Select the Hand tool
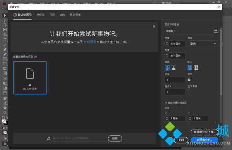232x150 pixels. 5,108
